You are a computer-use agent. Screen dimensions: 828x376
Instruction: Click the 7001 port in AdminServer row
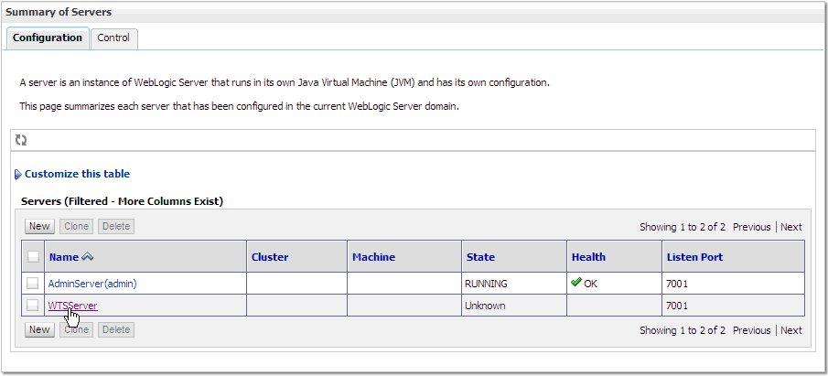(x=677, y=284)
